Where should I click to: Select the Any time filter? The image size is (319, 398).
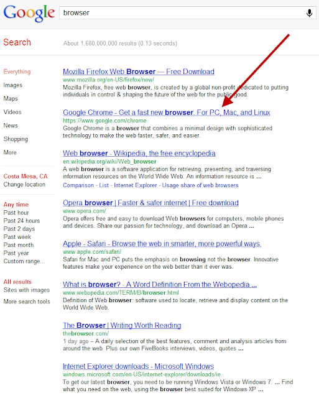coord(16,205)
